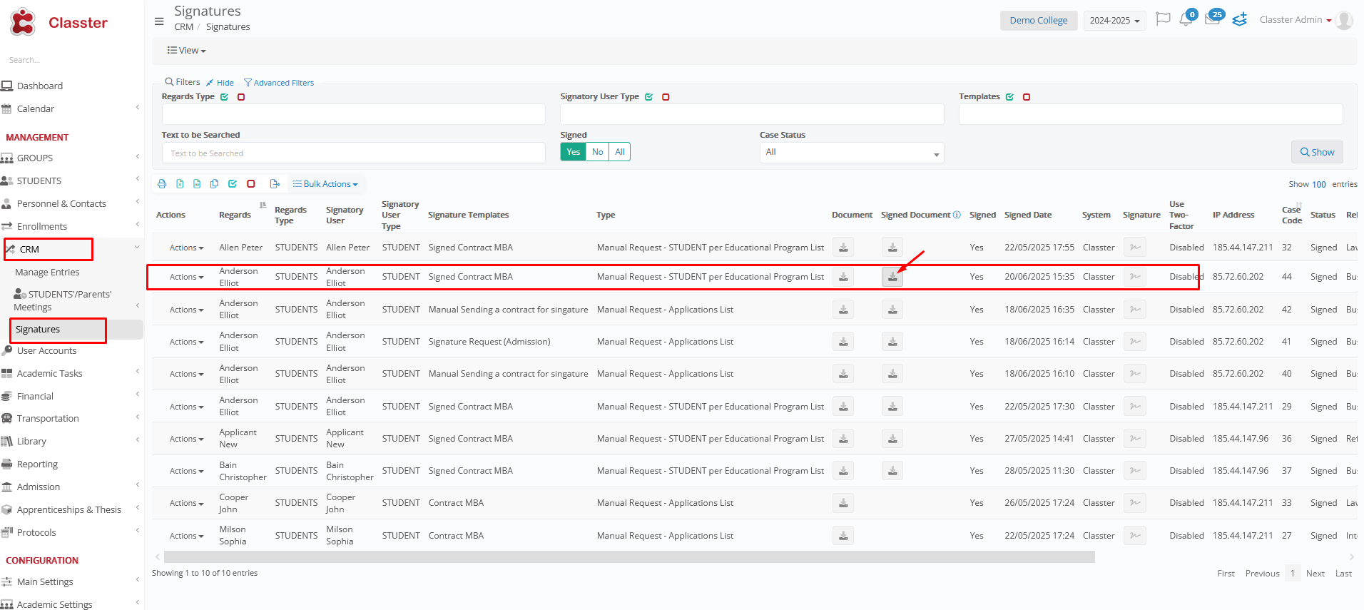The height and width of the screenshot is (610, 1364).
Task: Click the print icon in table toolbar
Action: point(162,184)
